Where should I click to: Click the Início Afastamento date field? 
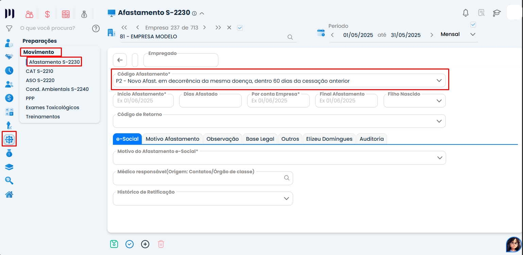143,101
